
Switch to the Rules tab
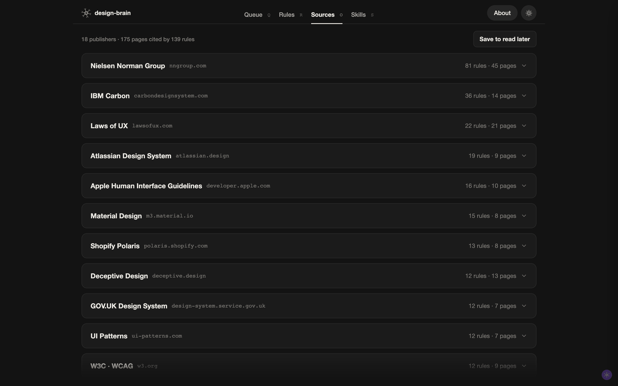291,15
